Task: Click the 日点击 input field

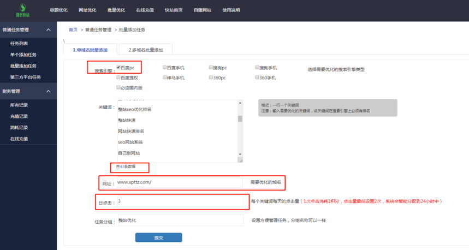Action: pos(180,201)
